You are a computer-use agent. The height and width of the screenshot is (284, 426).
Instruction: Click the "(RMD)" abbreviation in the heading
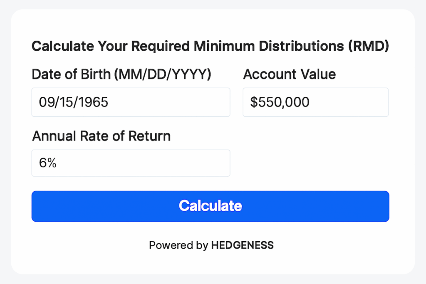369,46
